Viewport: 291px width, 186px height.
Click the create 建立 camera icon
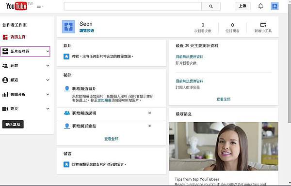(5, 109)
